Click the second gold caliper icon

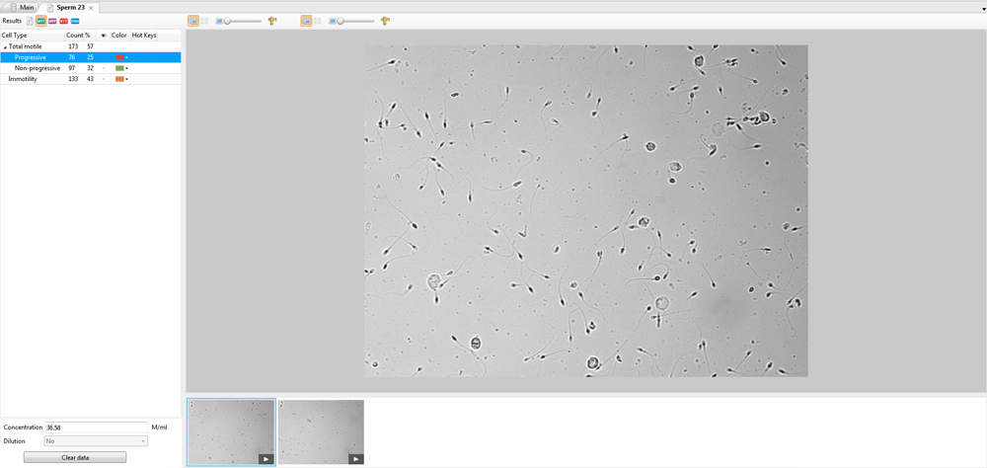coord(385,21)
